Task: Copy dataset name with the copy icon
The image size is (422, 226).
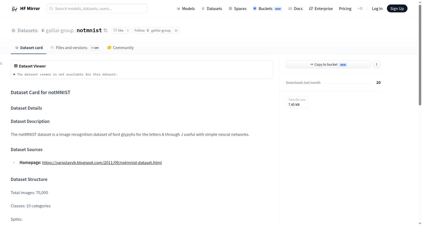Action: click(105, 30)
